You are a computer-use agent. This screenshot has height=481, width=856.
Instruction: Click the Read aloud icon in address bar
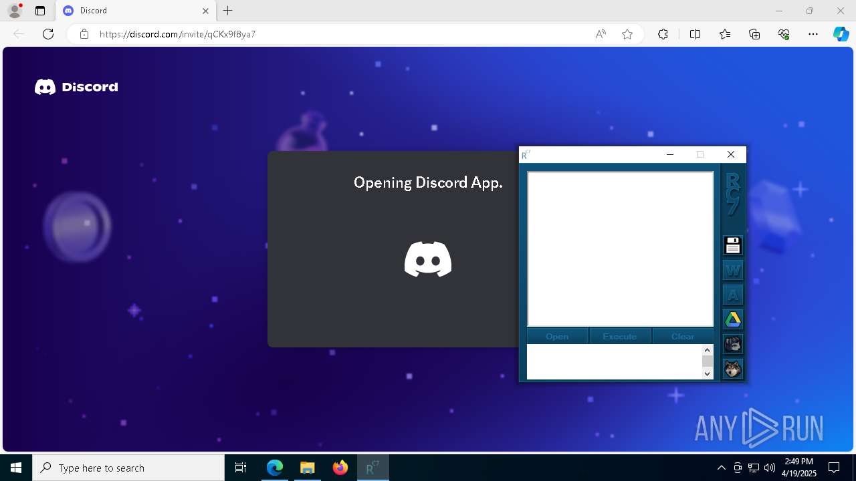(x=601, y=34)
